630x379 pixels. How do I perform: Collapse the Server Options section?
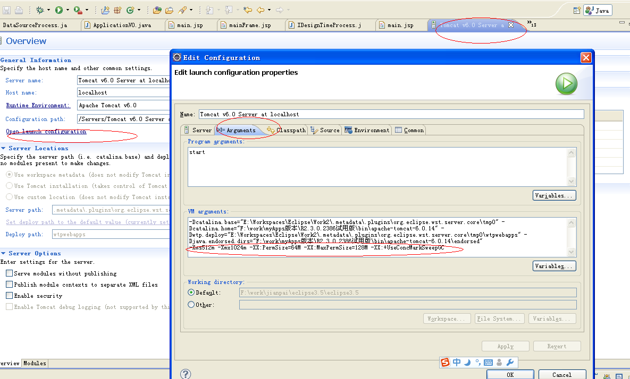click(x=3, y=254)
